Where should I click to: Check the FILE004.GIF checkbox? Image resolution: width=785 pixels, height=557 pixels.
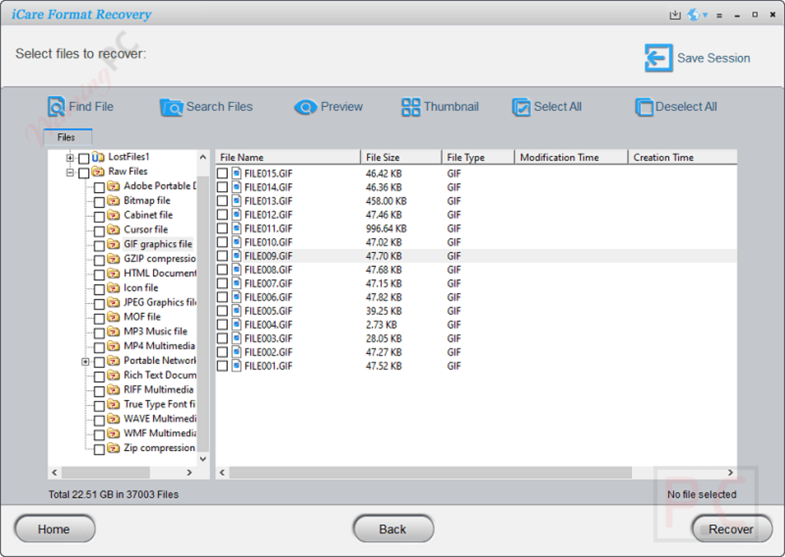[x=222, y=325]
